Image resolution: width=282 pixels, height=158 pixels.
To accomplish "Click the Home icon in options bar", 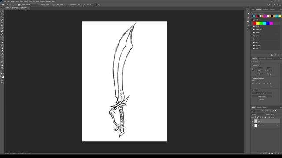I will coord(3,5).
